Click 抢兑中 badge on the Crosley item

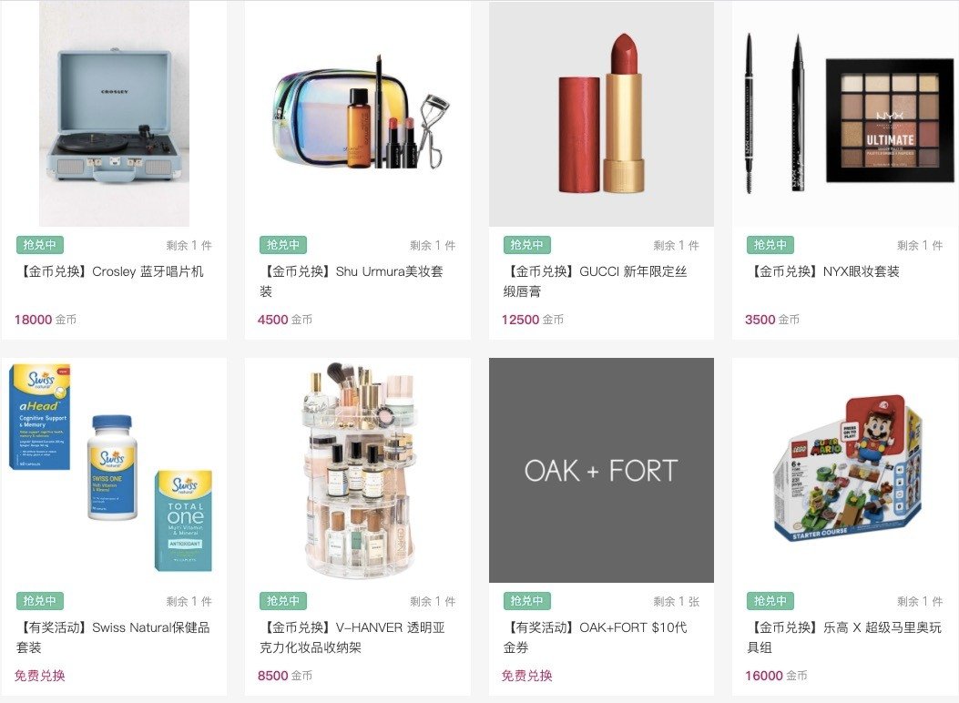(x=40, y=245)
